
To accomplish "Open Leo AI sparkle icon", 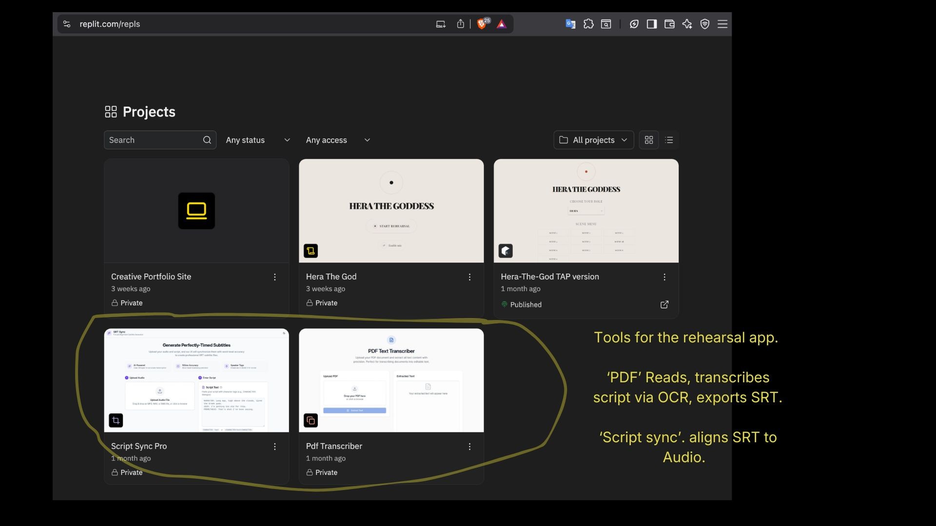I will coord(687,24).
